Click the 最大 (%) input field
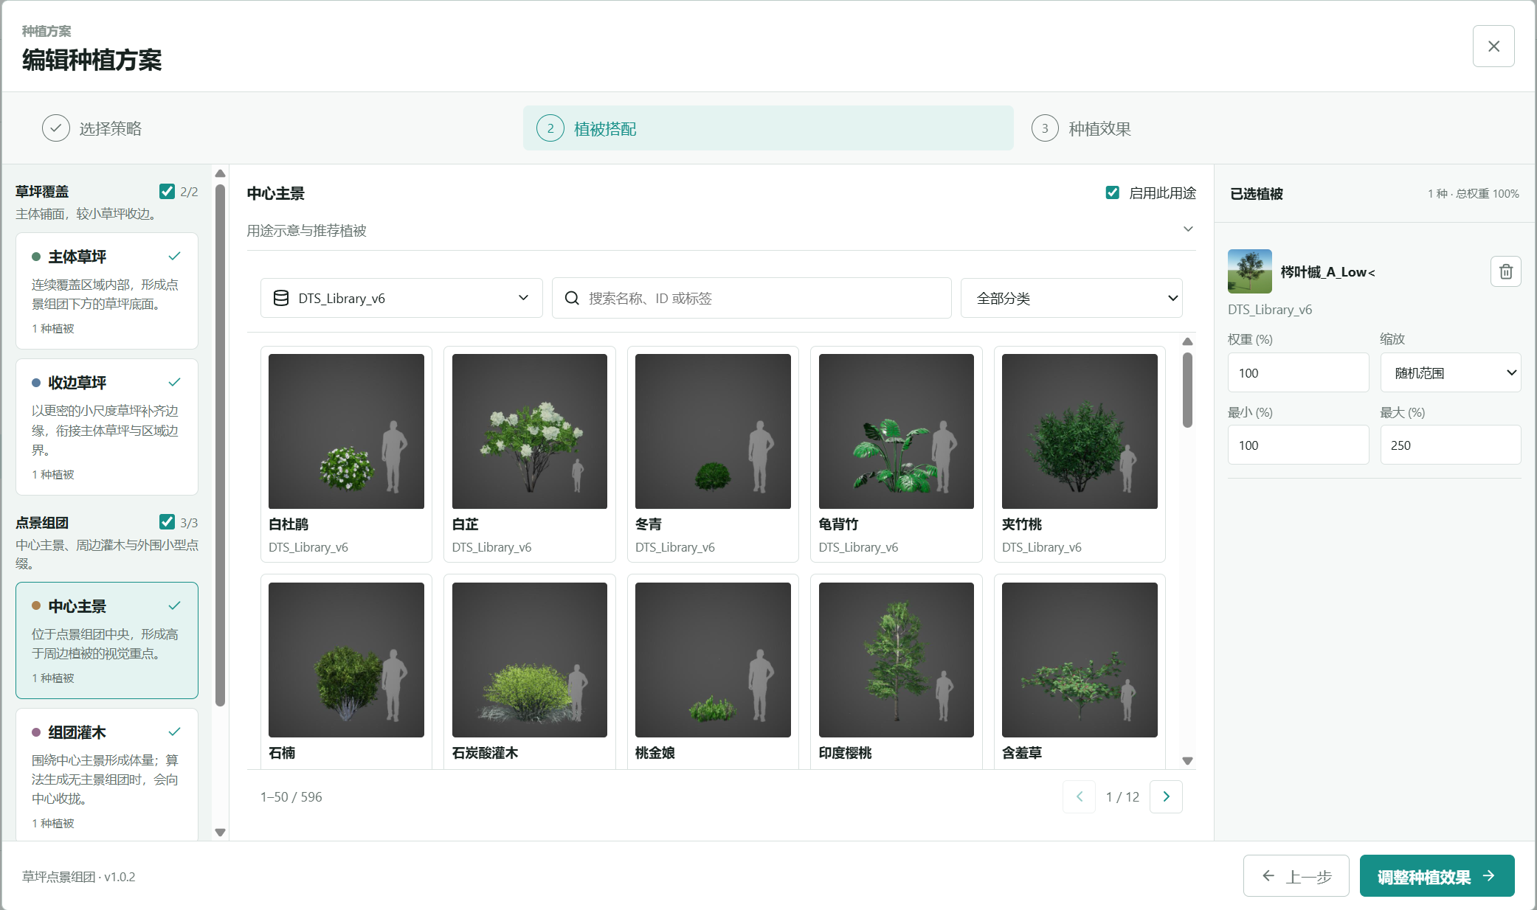Screen dimensions: 1537x910 point(1451,445)
